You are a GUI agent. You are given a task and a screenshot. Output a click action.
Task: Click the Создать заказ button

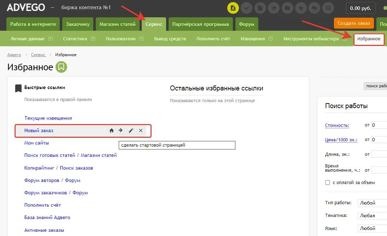tap(354, 23)
